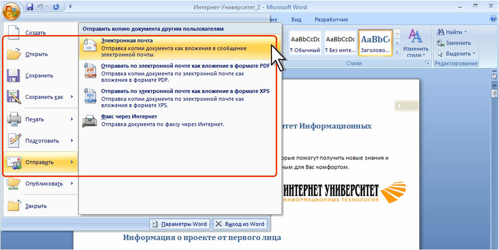Apply the Заголовок style from gallery
Viewport: 499px width, 250px height.
pos(375,43)
